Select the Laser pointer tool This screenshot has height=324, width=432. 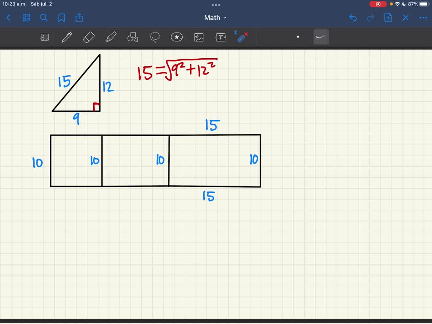[242, 37]
